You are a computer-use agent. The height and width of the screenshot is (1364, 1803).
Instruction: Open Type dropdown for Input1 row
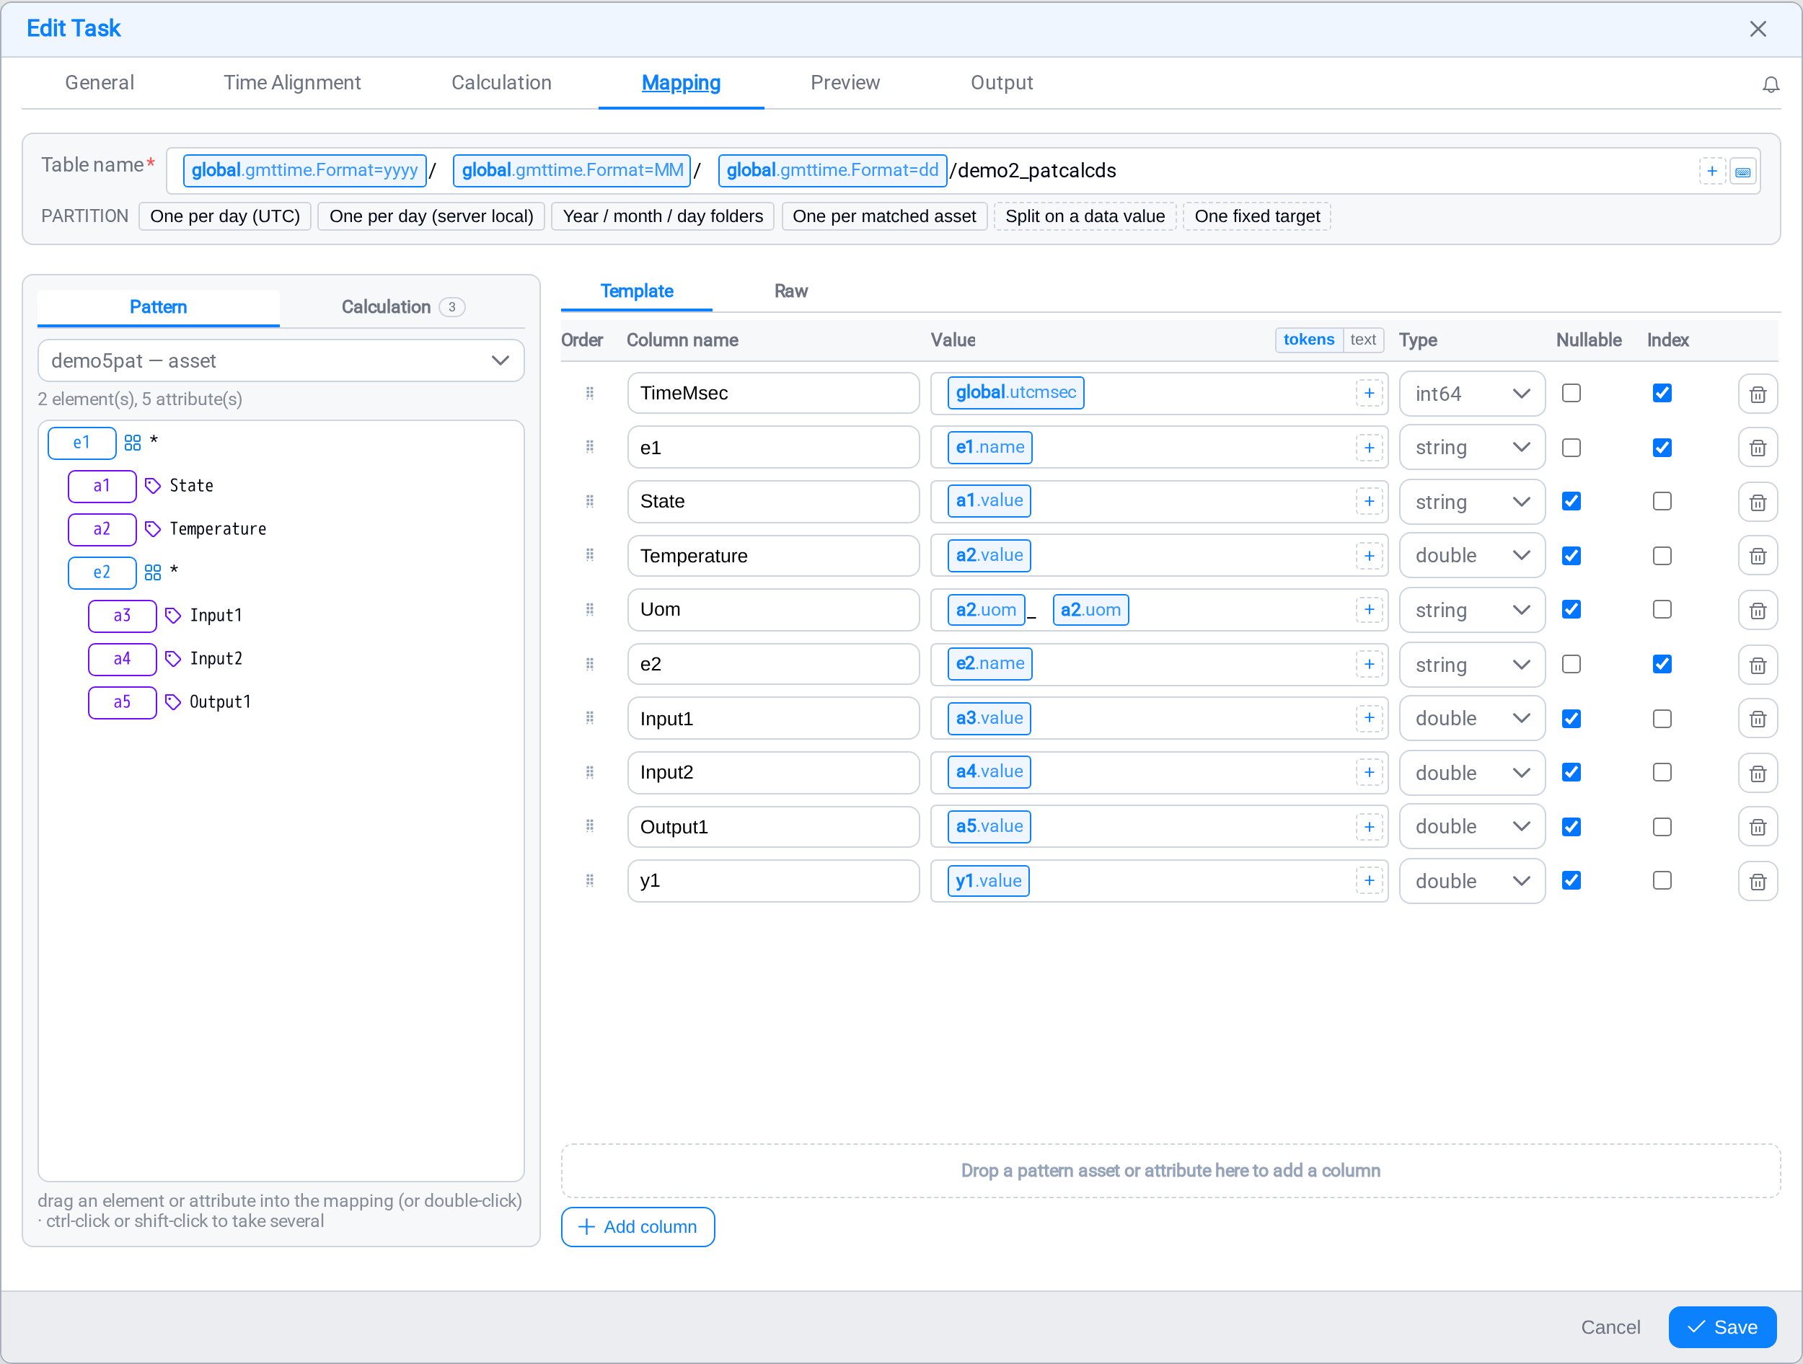coord(1471,719)
